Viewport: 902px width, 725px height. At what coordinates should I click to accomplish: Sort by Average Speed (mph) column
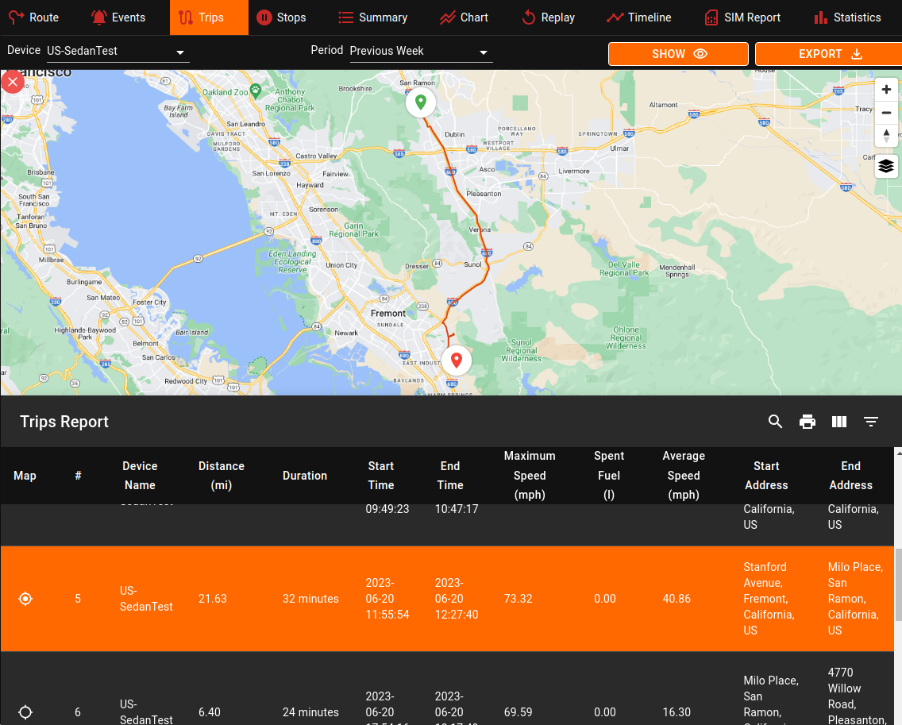click(684, 476)
